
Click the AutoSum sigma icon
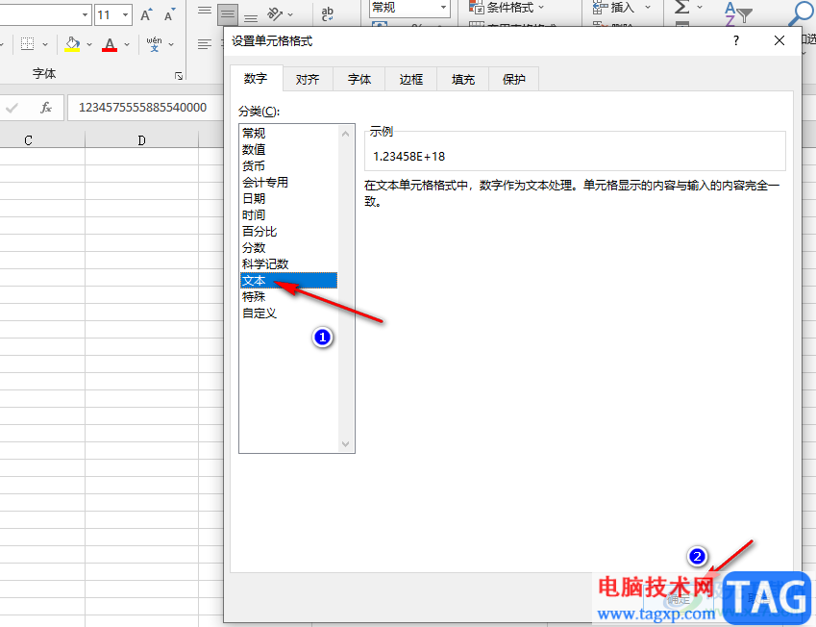tap(681, 8)
